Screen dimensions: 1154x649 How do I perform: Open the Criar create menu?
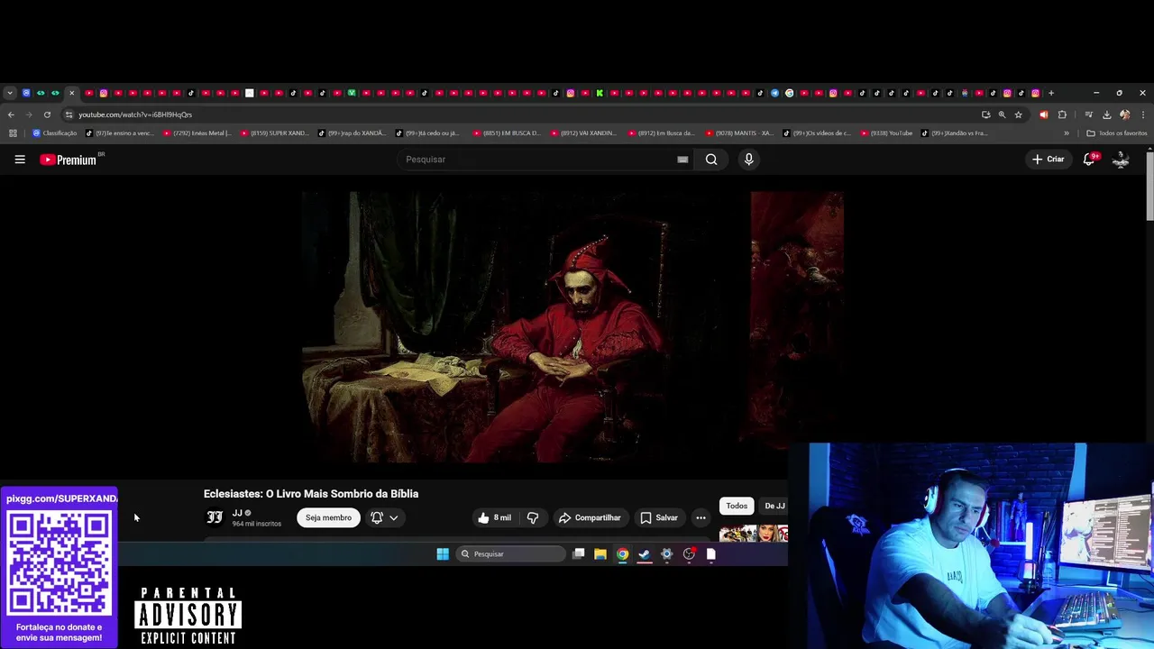click(x=1049, y=160)
